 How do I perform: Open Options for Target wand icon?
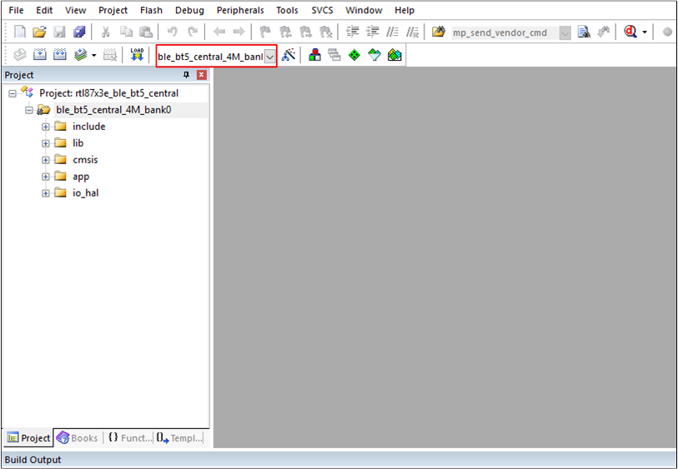(x=289, y=55)
